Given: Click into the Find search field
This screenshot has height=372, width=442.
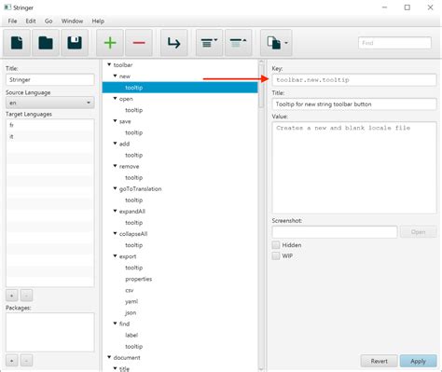Looking at the screenshot, I should tap(394, 43).
